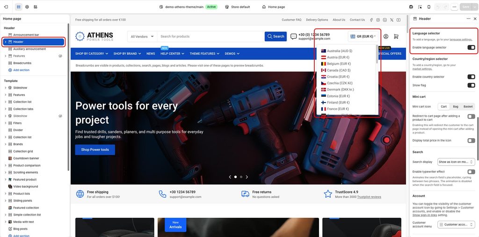
Task: Open the SHOP BY BRAND menu
Action: click(127, 53)
